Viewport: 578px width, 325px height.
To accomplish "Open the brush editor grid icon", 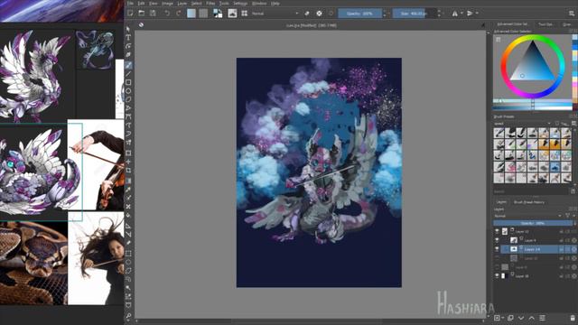I will (245, 14).
